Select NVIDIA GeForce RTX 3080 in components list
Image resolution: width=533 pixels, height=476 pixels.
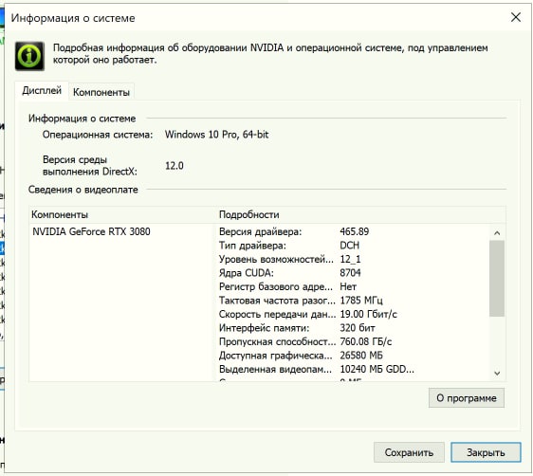pyautogui.click(x=91, y=231)
